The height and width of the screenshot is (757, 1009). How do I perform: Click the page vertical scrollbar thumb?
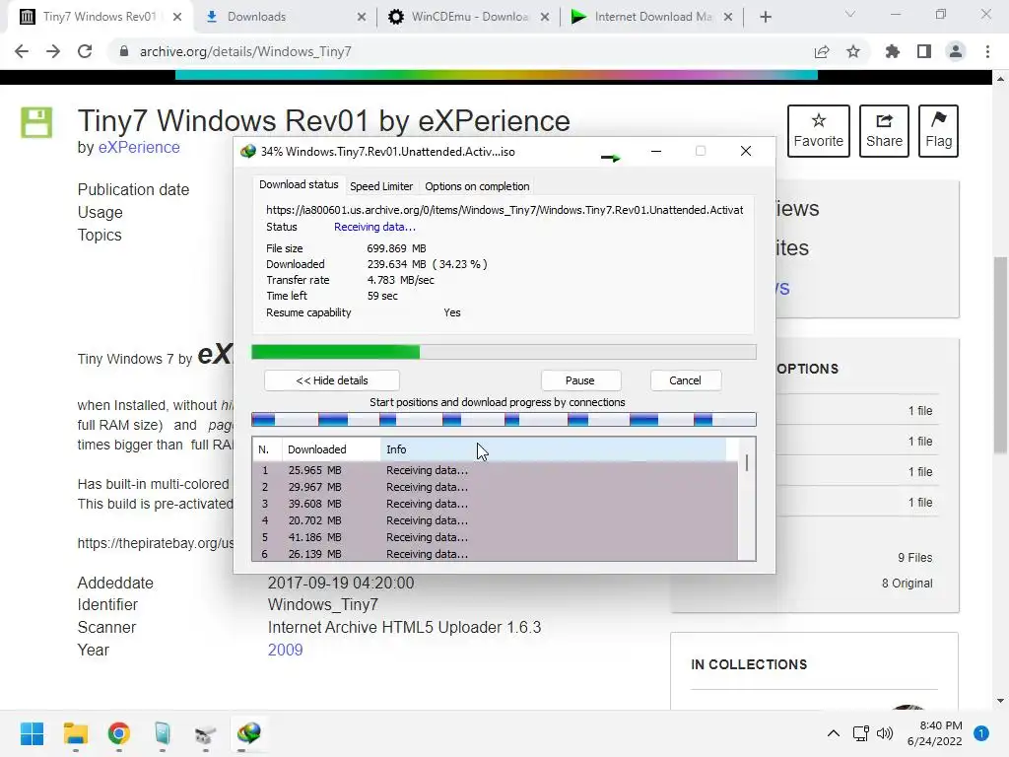1000,355
